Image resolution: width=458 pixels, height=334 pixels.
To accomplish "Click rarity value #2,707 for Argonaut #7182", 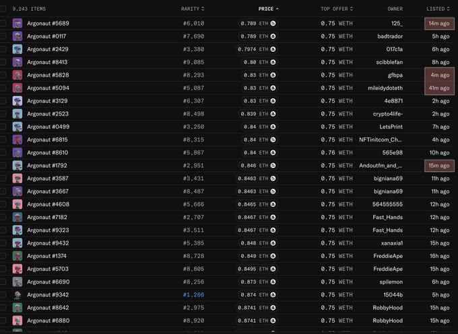I will point(194,217).
